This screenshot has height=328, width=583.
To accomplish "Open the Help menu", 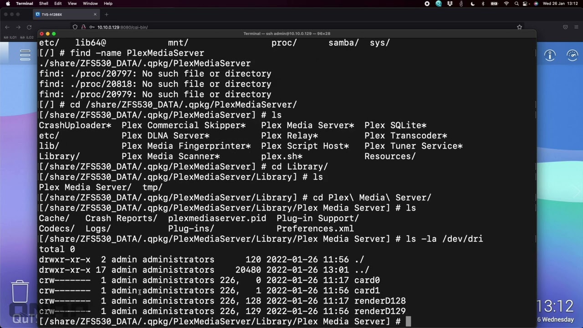I will 108,4.
